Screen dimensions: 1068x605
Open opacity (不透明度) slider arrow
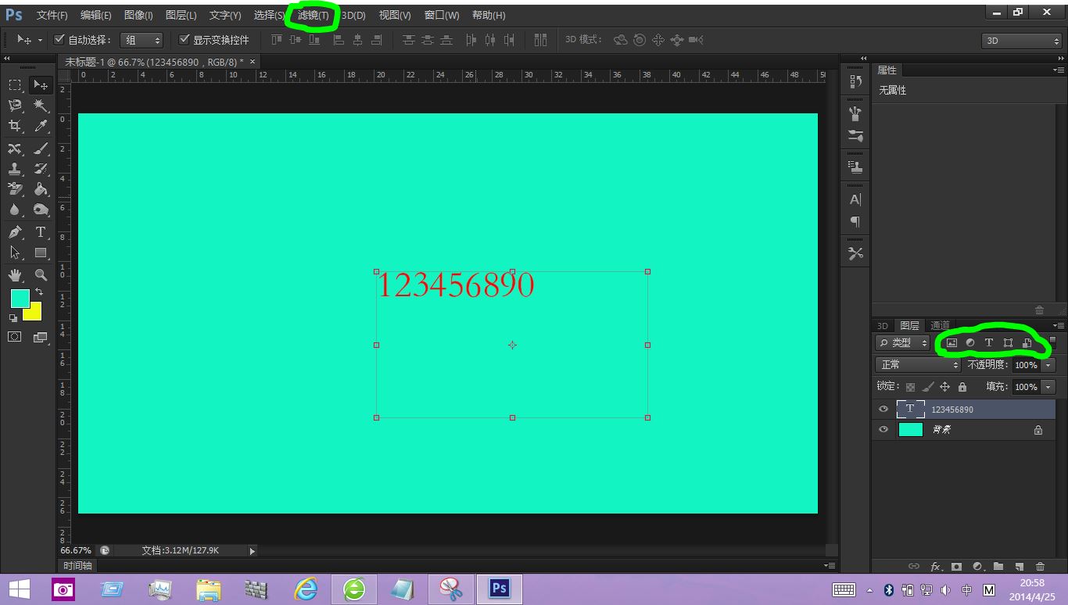pos(1048,365)
